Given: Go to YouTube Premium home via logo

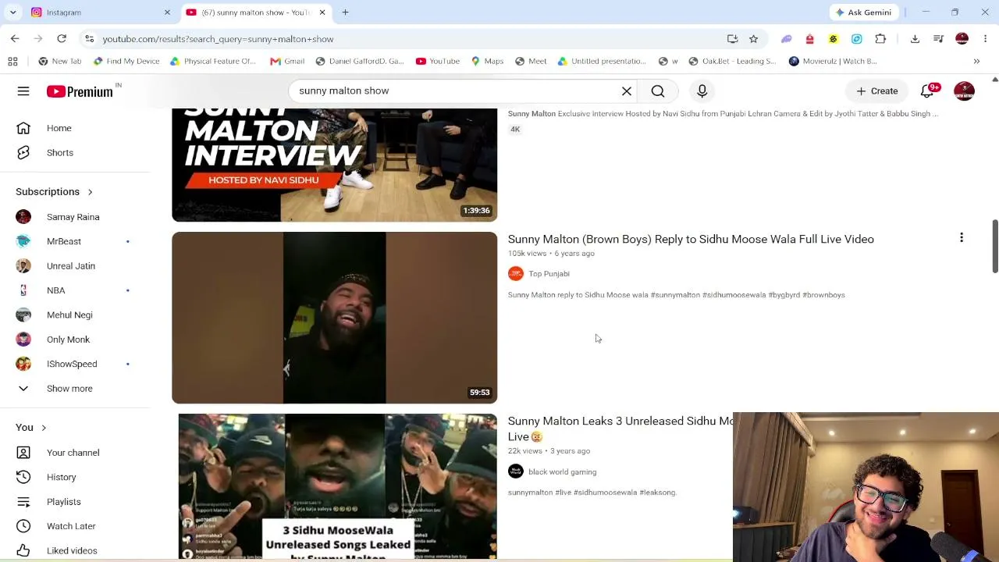Looking at the screenshot, I should click(80, 91).
